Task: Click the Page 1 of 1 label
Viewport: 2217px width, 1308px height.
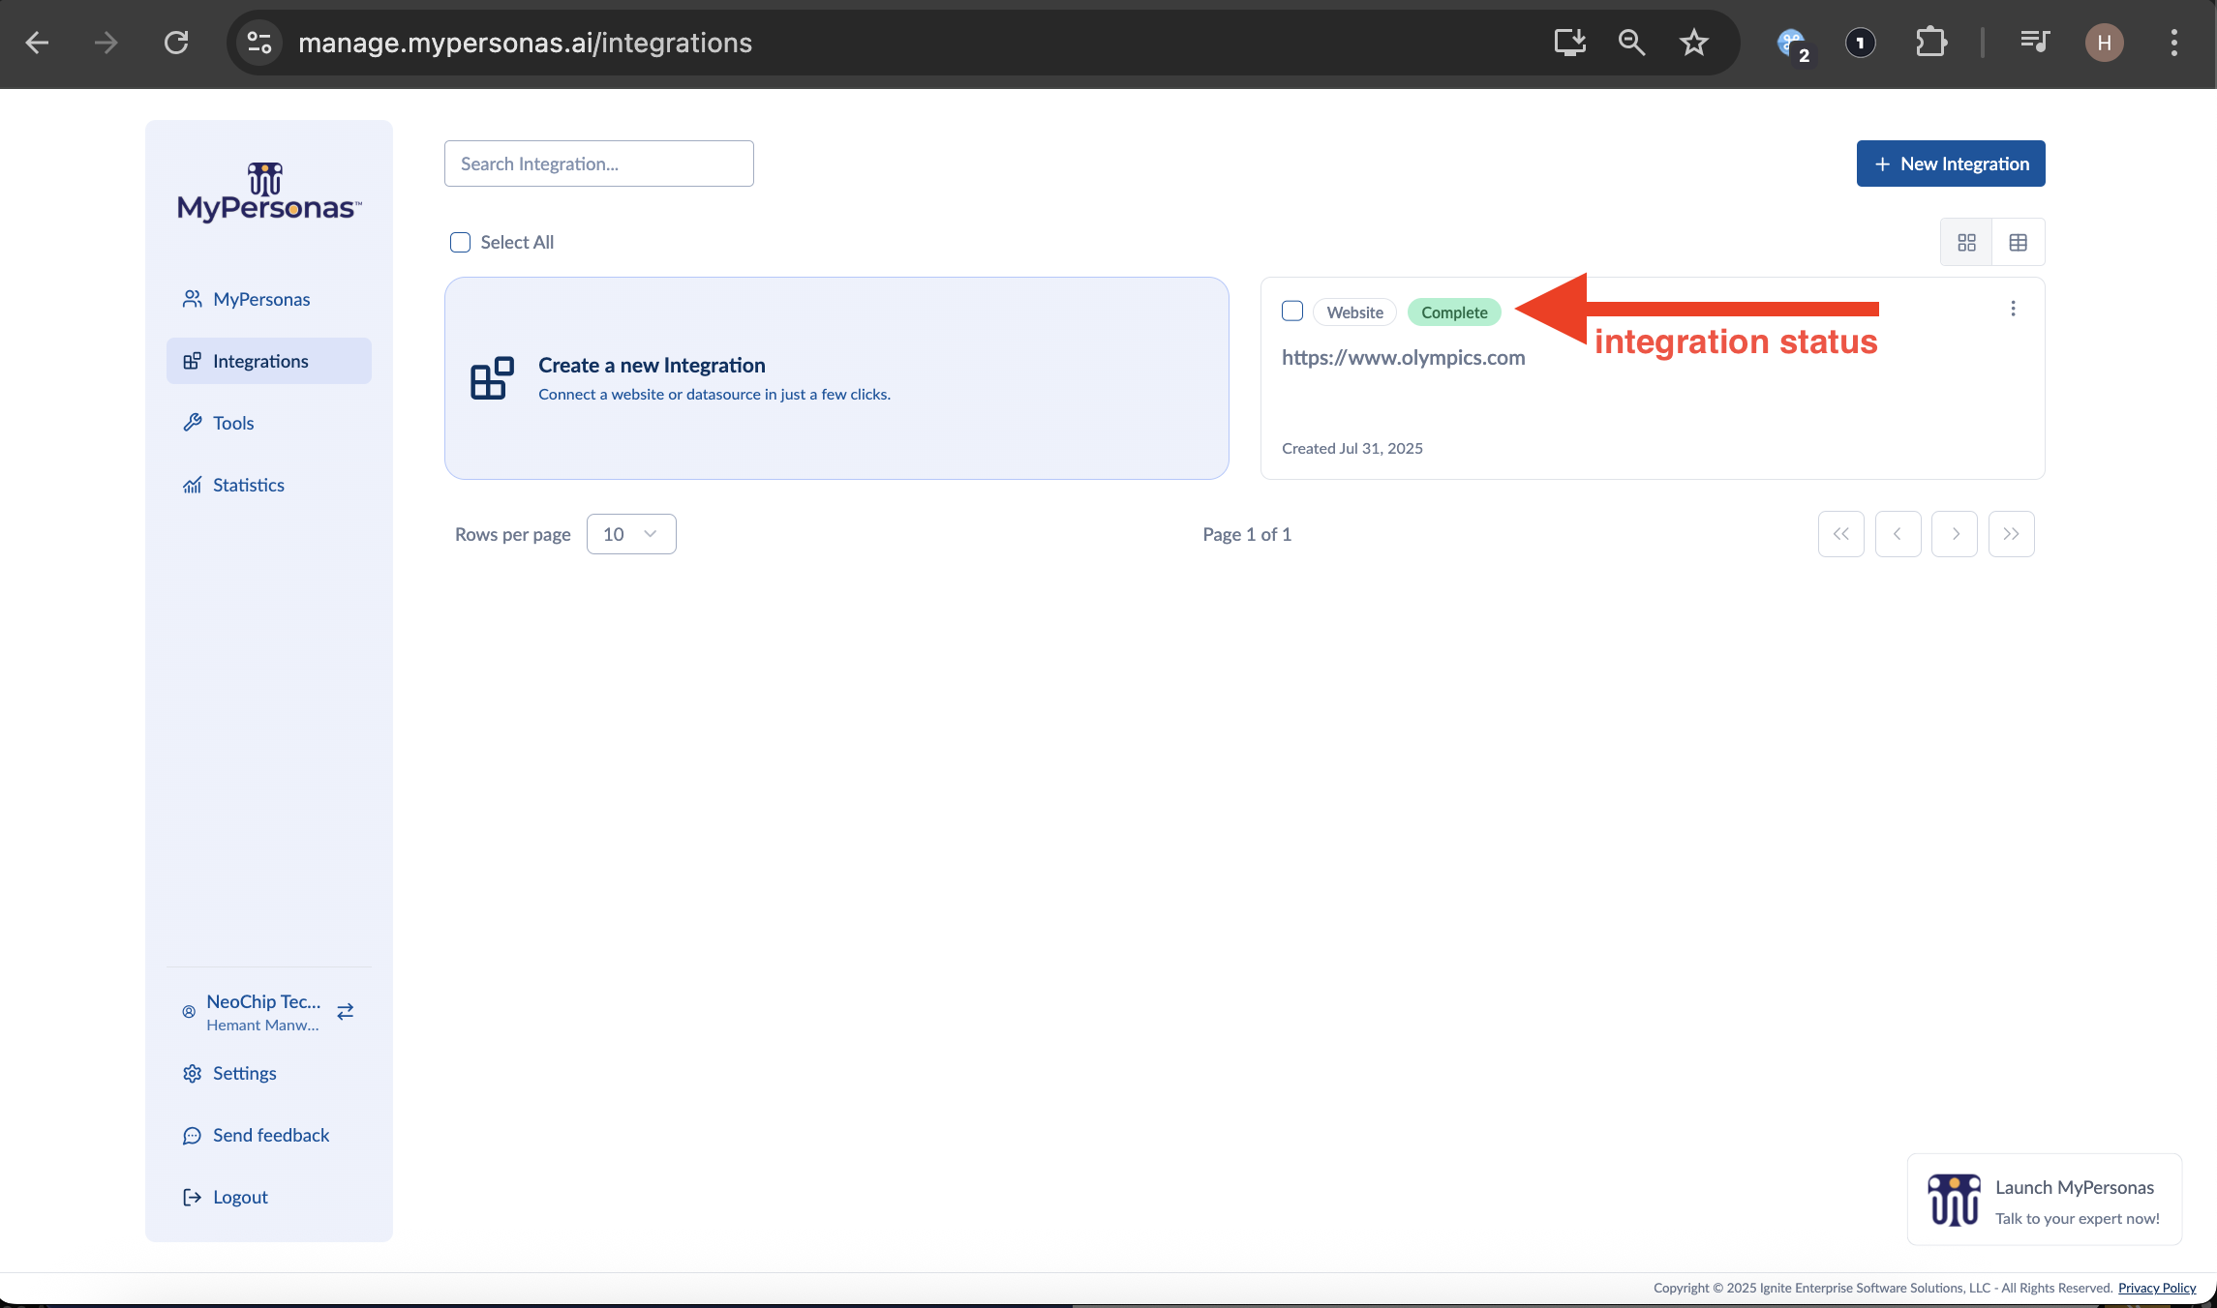Action: (x=1247, y=534)
